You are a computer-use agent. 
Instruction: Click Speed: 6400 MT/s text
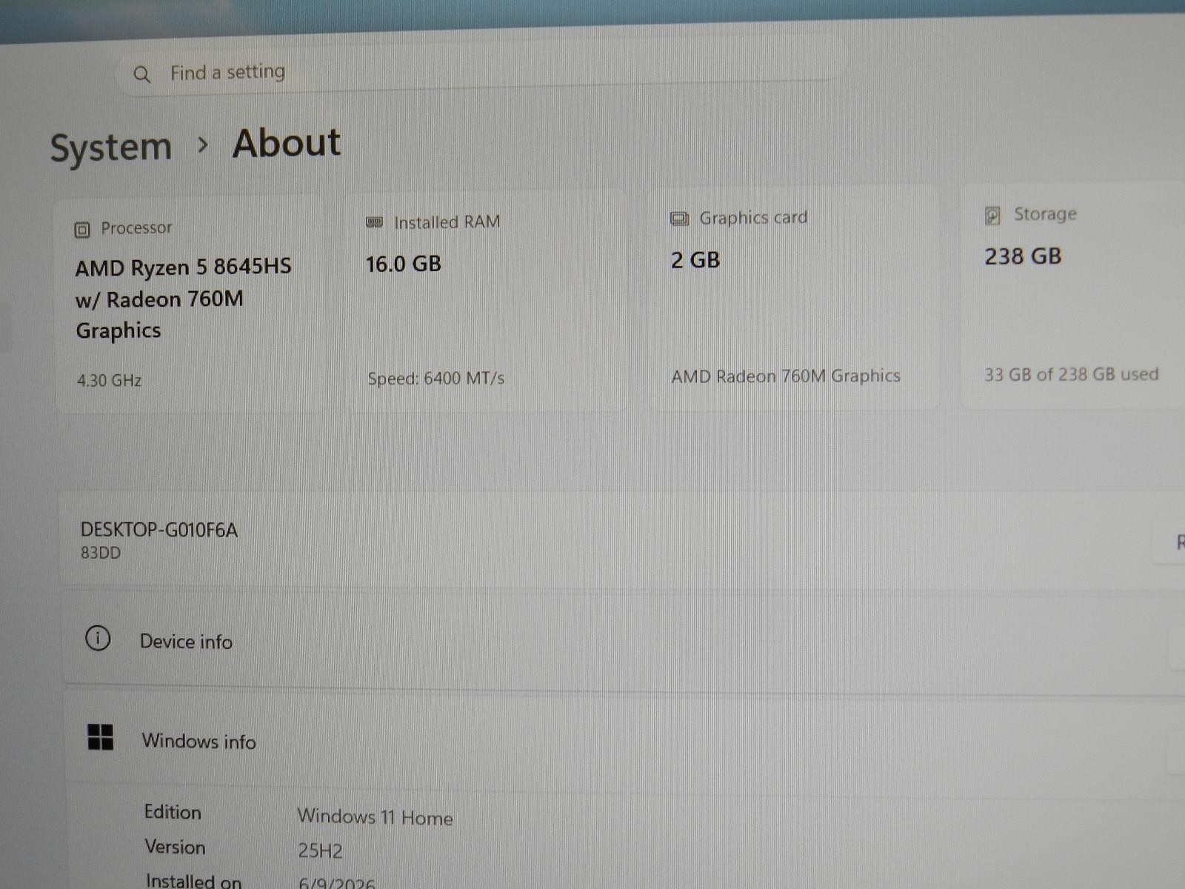[x=436, y=378]
